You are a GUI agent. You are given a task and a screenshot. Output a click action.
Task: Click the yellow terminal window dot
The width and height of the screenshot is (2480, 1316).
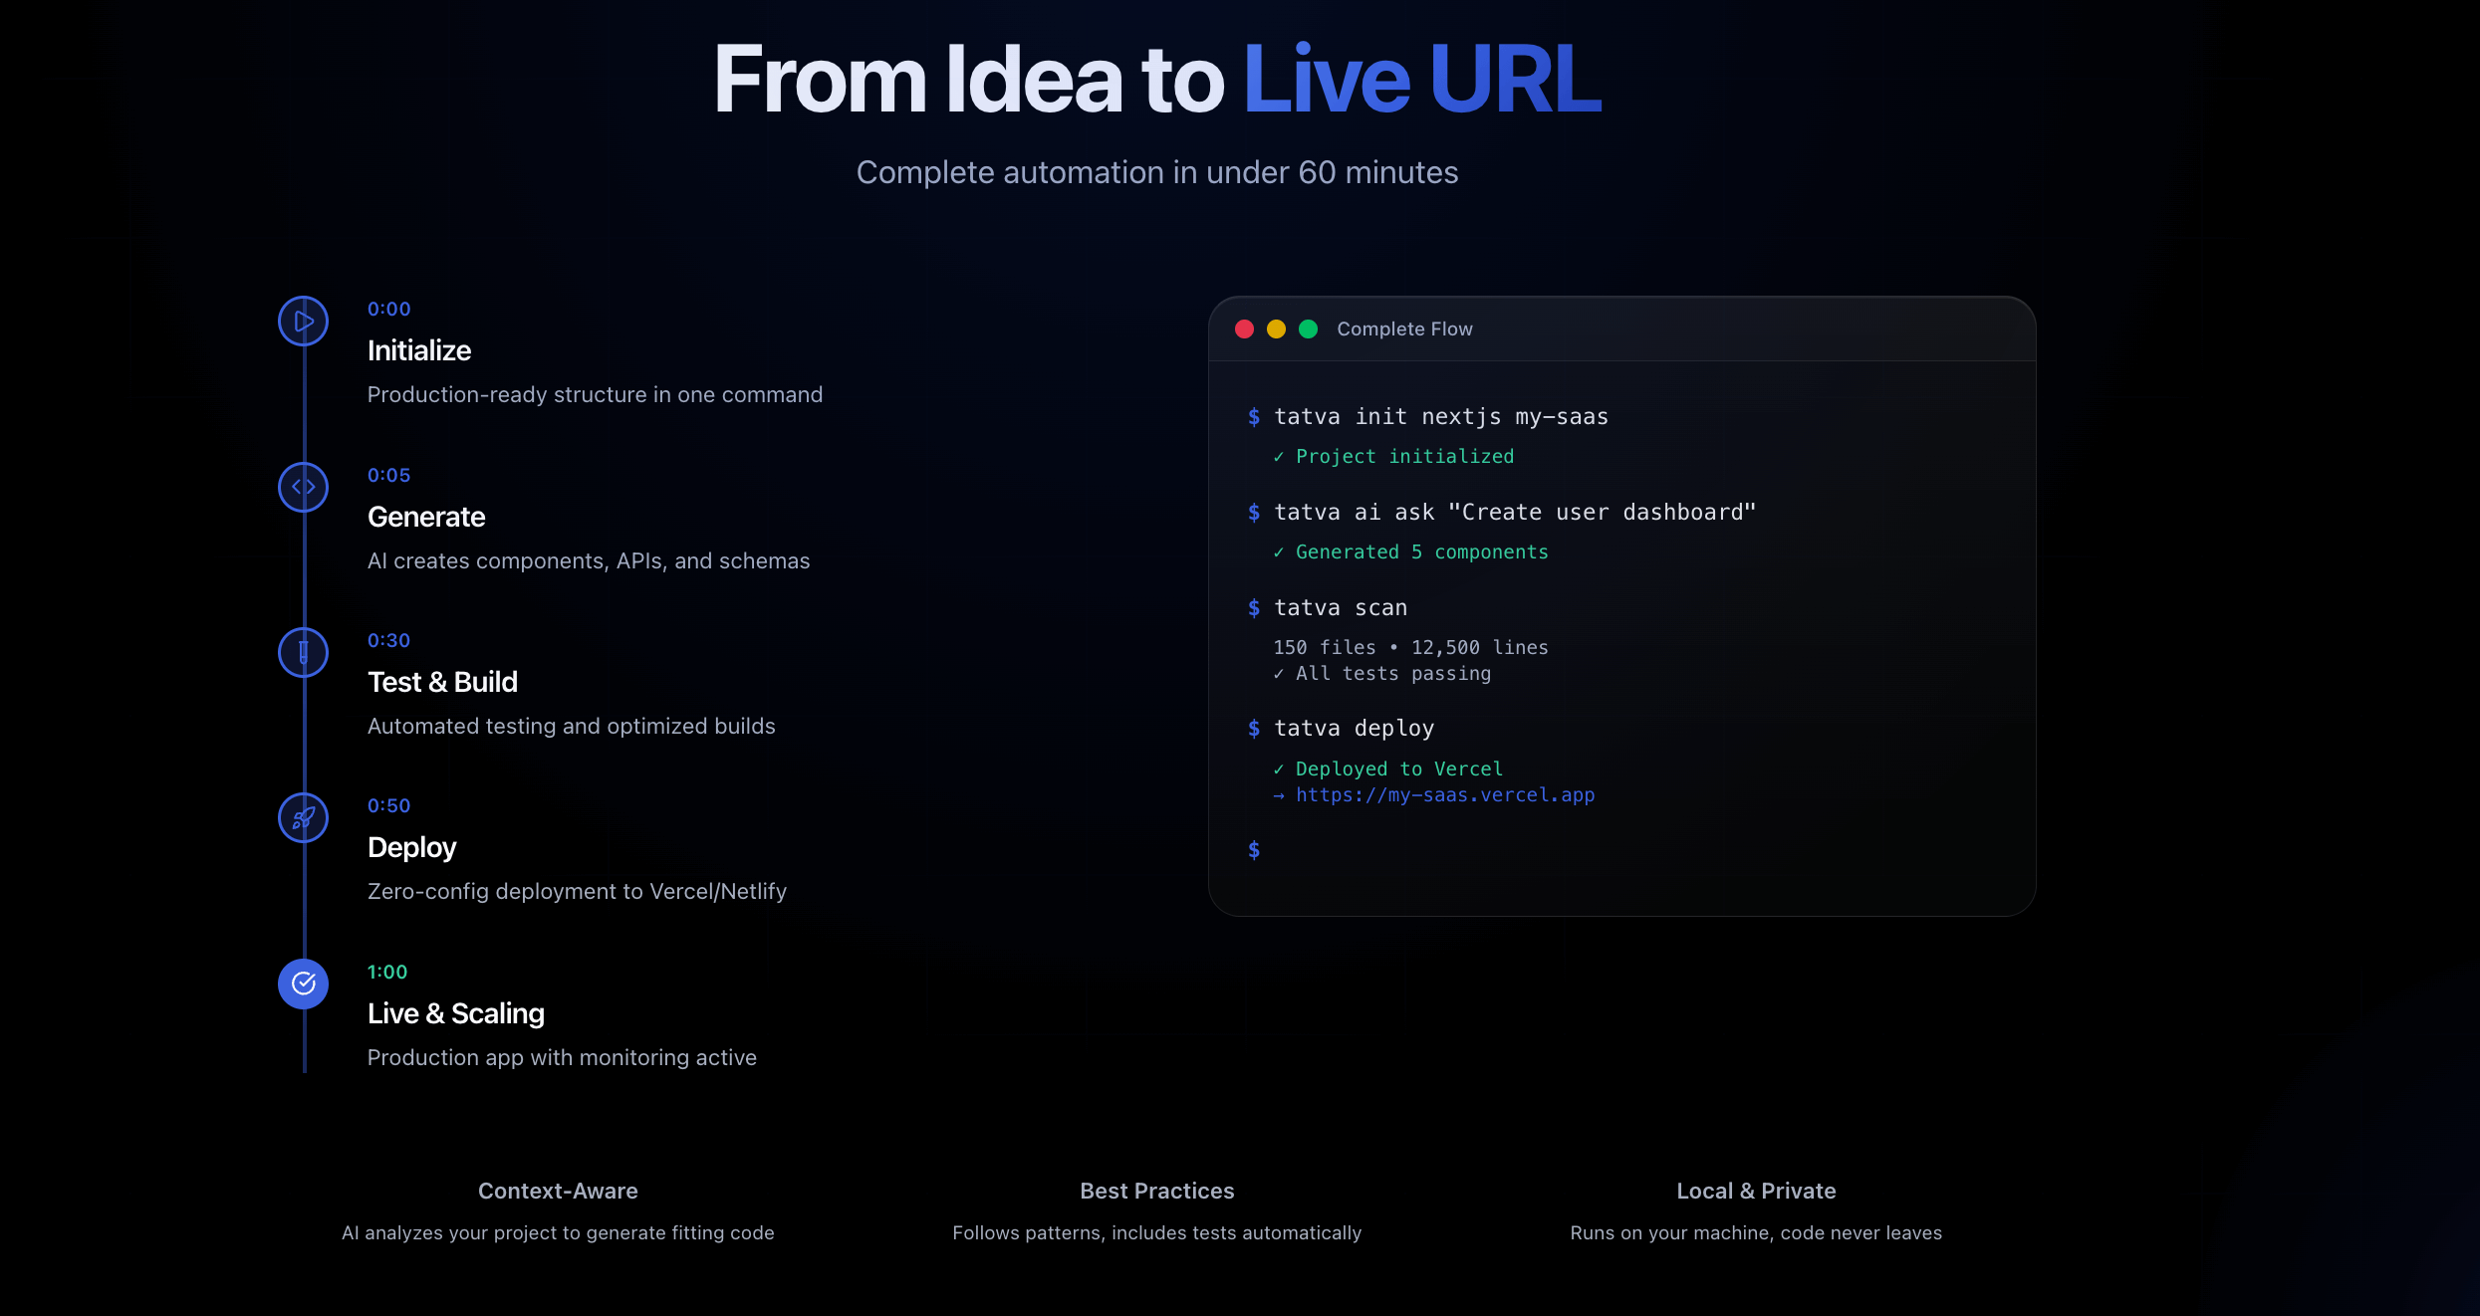tap(1276, 329)
